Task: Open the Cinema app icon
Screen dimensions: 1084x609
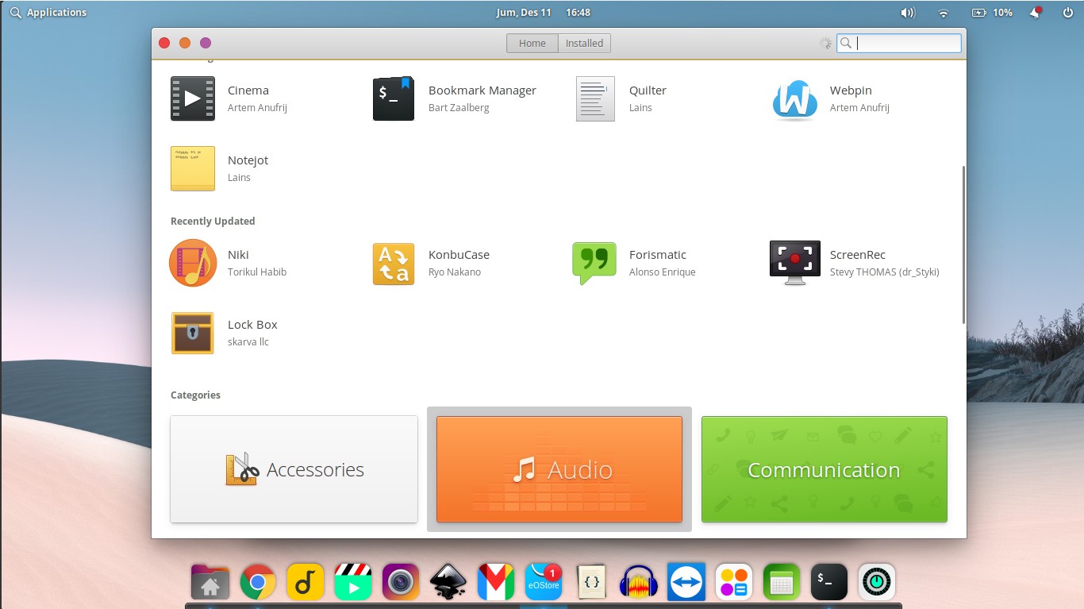Action: pos(193,98)
